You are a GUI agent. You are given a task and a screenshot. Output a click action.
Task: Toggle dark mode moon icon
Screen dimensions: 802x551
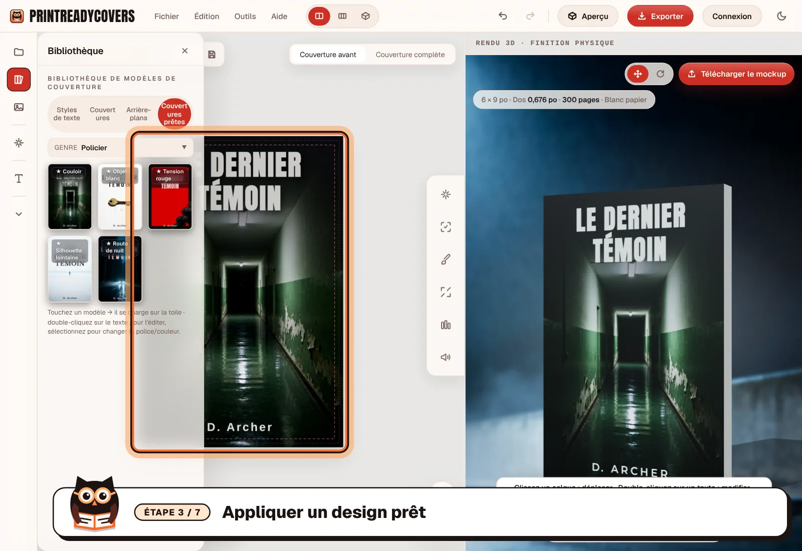(781, 16)
